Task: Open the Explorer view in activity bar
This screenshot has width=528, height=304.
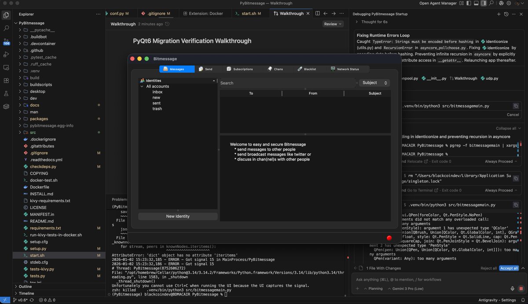Action: [6, 15]
